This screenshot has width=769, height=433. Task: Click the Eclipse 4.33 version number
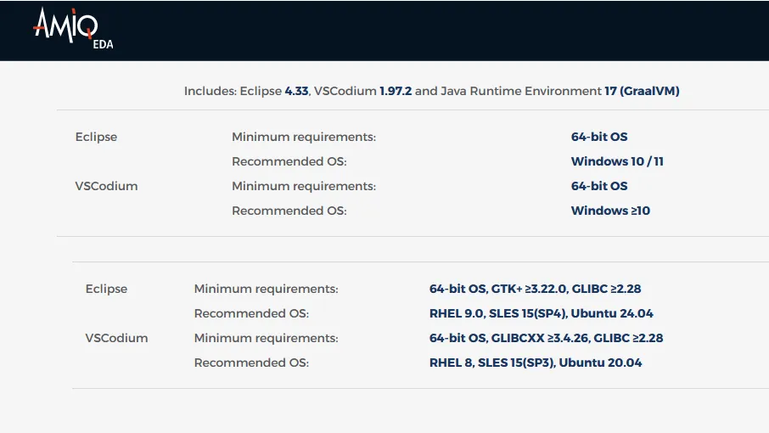(295, 91)
